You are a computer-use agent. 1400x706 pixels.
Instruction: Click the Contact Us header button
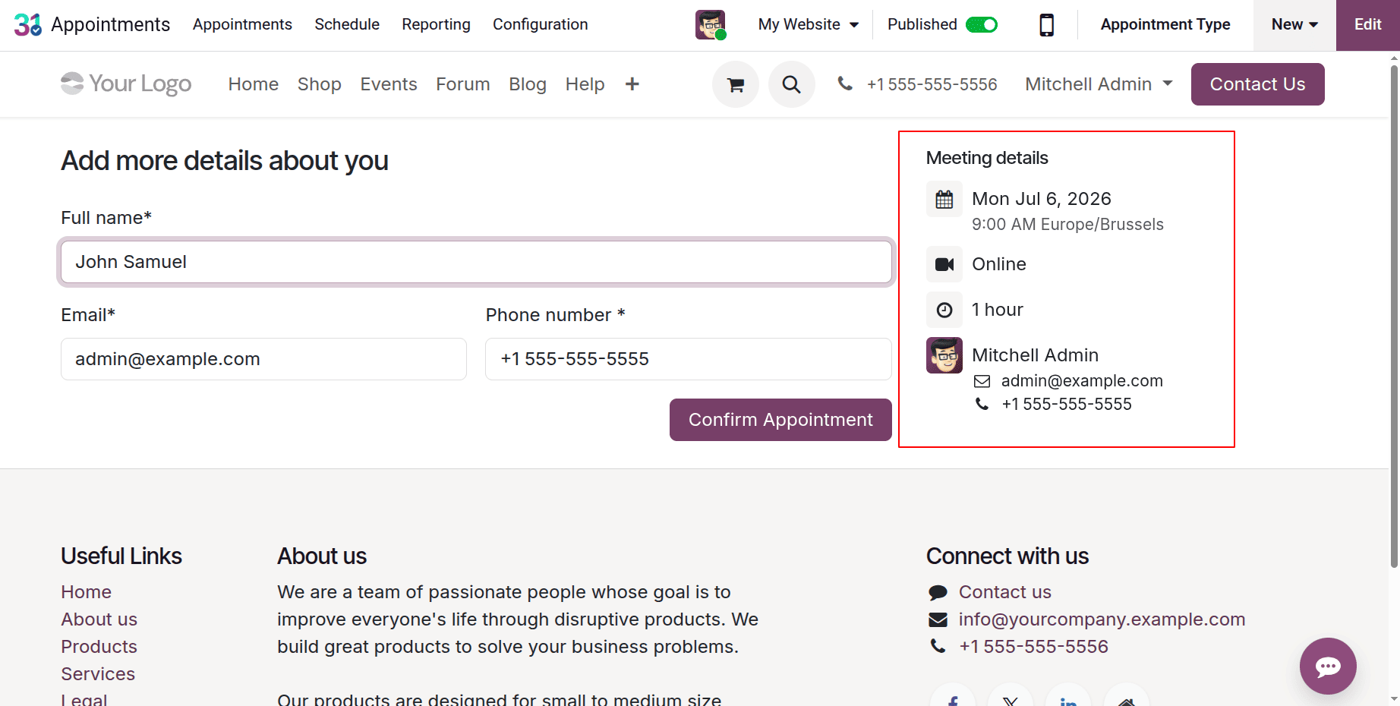point(1257,84)
